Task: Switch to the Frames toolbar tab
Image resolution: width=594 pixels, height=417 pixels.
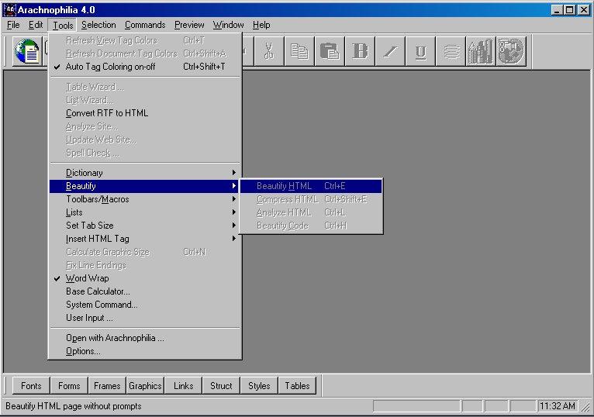Action: (x=107, y=386)
